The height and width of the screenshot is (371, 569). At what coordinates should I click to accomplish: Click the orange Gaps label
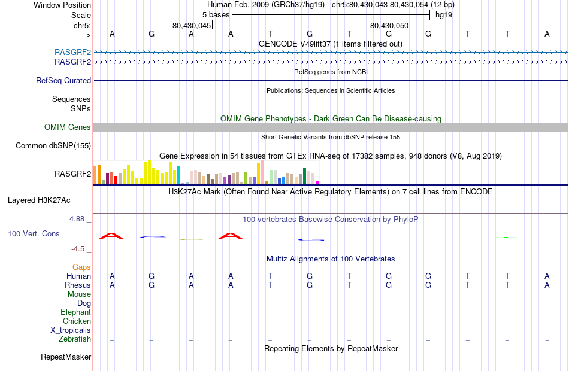(81, 267)
